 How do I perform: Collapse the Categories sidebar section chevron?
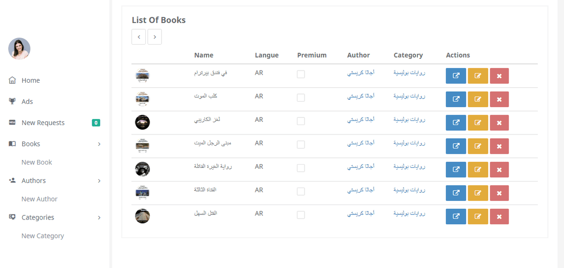(x=99, y=217)
